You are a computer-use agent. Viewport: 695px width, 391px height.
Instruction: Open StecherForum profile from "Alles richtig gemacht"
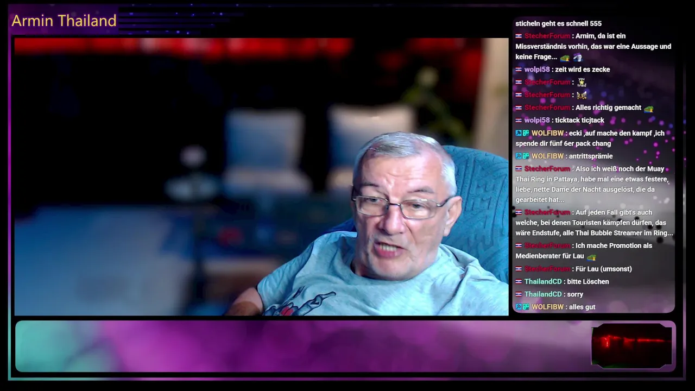point(547,108)
